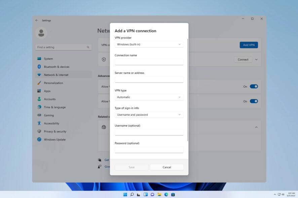The height and width of the screenshot is (198, 298).
Task: Click the Add VPN button
Action: 249,45
